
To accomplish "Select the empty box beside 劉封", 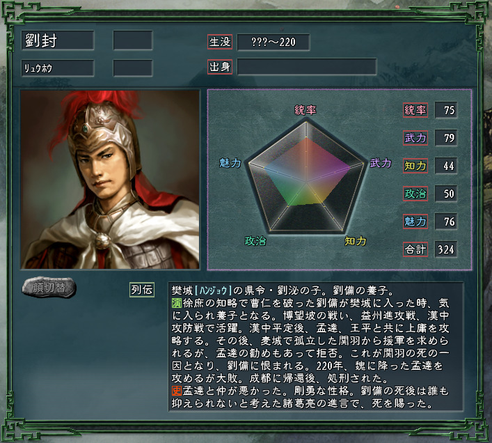I will pyautogui.click(x=133, y=40).
